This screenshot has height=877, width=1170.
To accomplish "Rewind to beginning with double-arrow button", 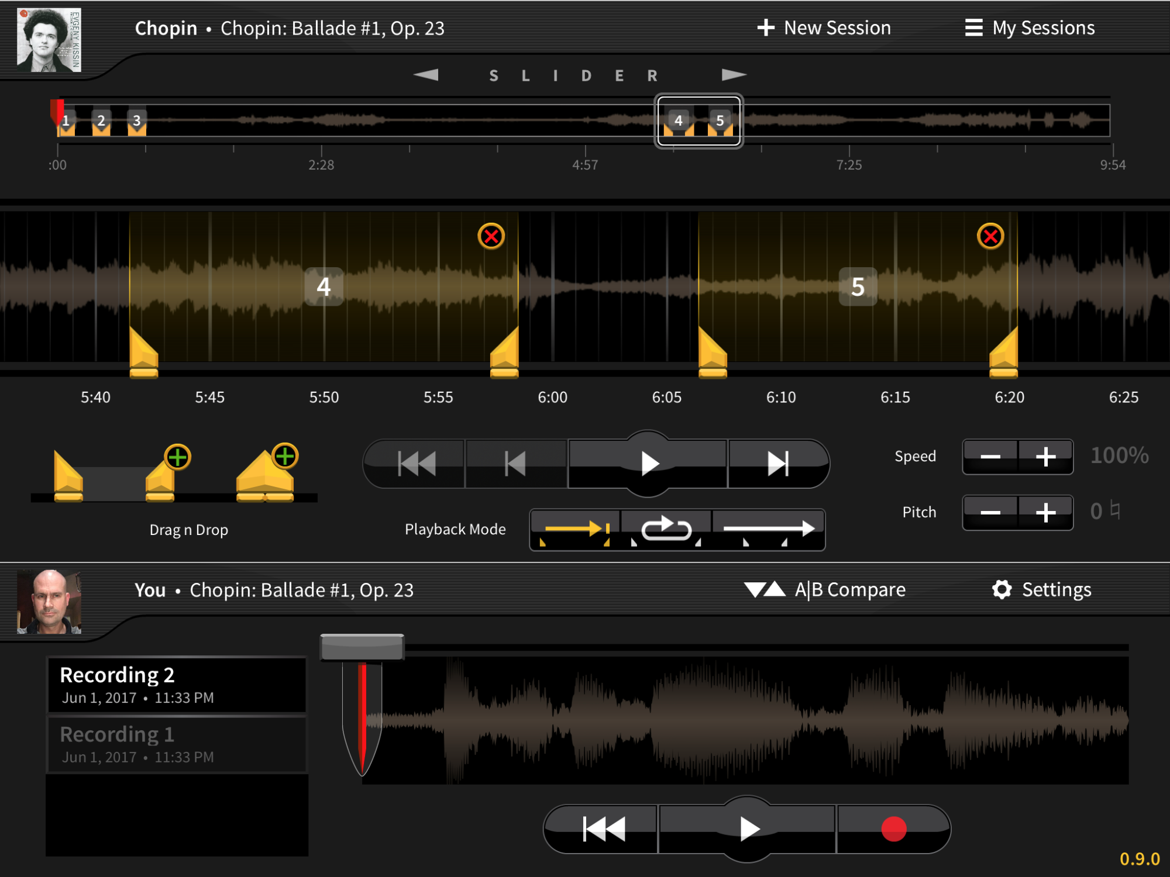I will 416,464.
